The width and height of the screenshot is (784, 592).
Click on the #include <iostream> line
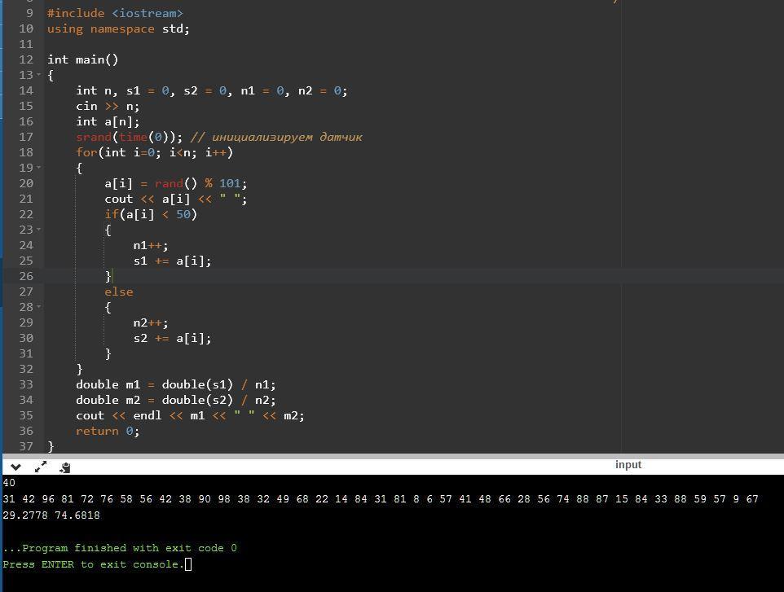(115, 13)
